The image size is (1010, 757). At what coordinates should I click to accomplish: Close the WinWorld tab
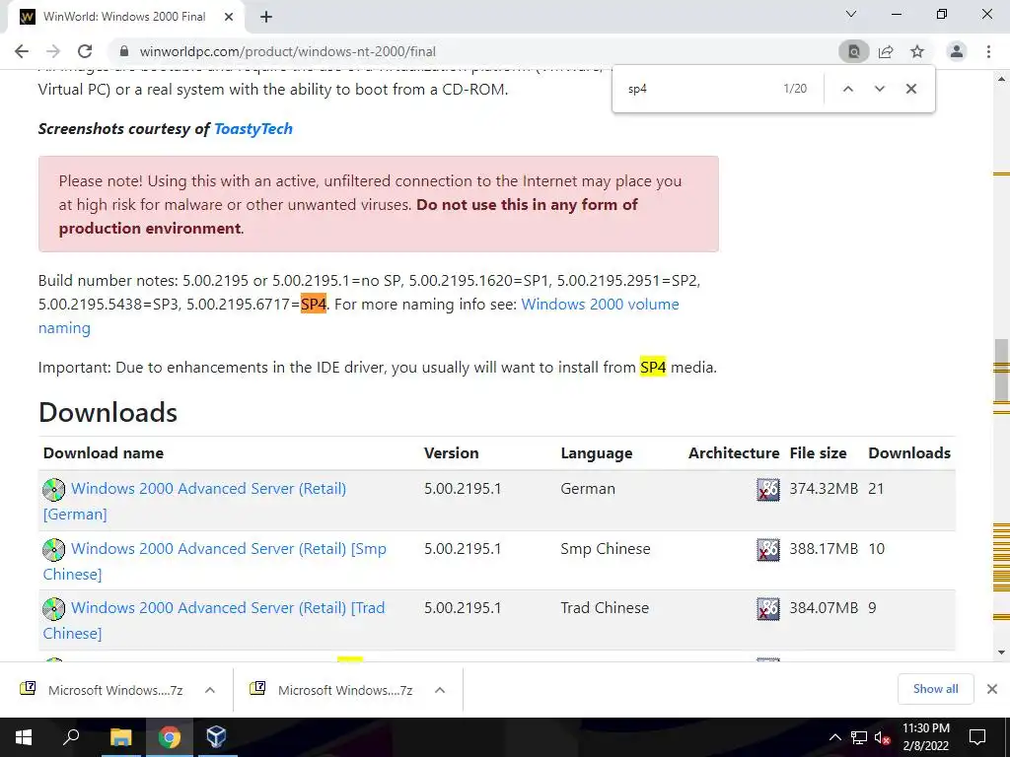(x=229, y=17)
